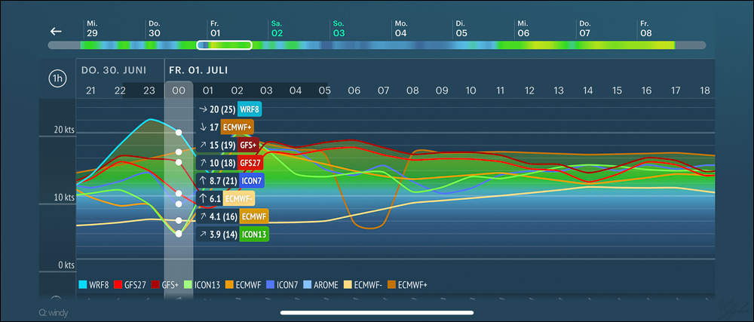Select Saturday Sa. 02 in timeline

pos(277,29)
